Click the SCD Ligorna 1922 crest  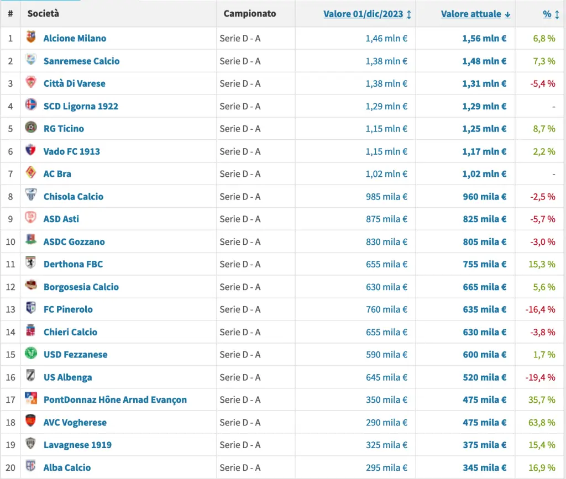point(31,106)
